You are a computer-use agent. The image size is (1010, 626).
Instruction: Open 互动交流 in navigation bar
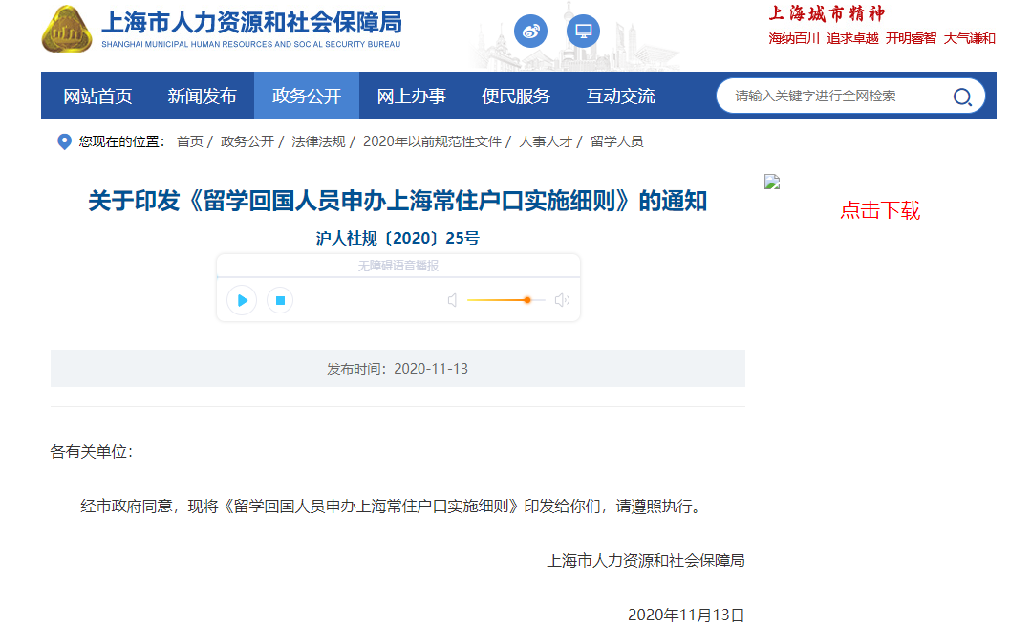point(620,97)
